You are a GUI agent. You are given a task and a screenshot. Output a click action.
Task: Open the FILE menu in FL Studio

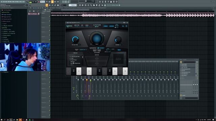point(1,2)
